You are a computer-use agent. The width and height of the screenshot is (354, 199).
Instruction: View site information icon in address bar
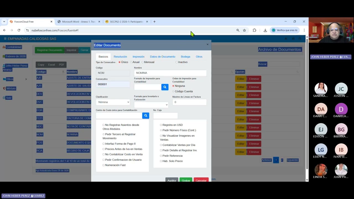pos(27,30)
